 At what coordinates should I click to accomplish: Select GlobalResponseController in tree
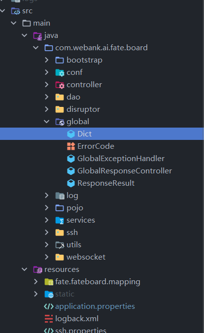[125, 171]
